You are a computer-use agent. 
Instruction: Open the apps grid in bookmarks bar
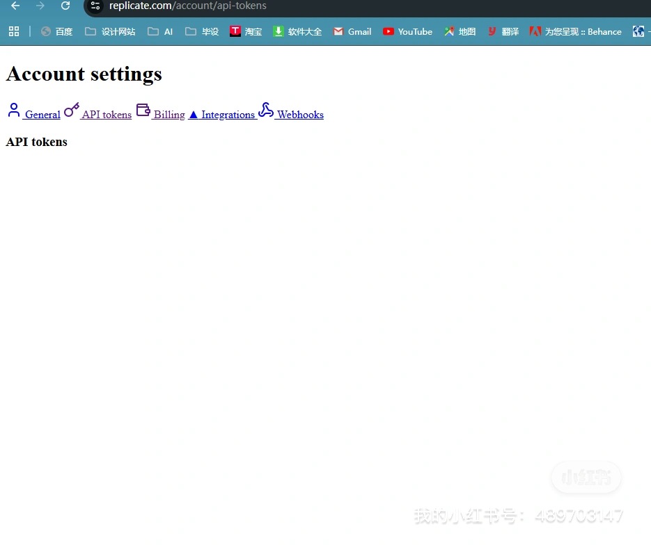coord(14,31)
